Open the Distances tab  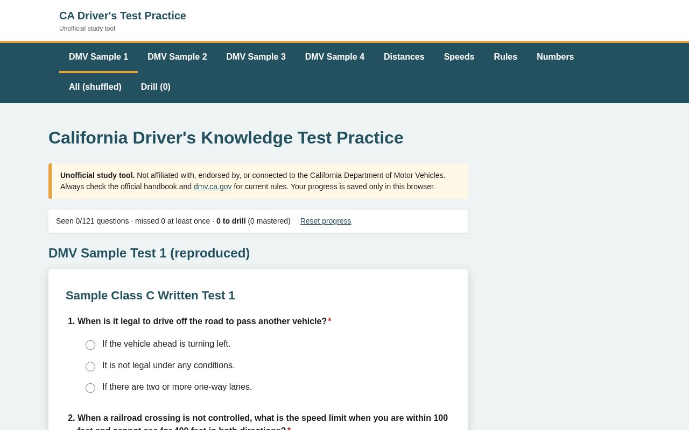[x=404, y=57]
